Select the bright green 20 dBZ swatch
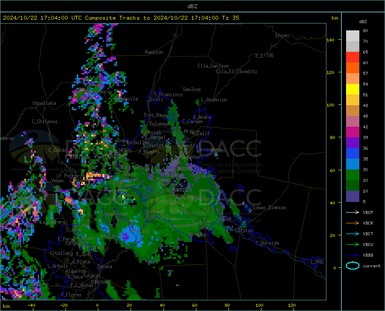Screen dimensions: 385x311 [352, 175]
